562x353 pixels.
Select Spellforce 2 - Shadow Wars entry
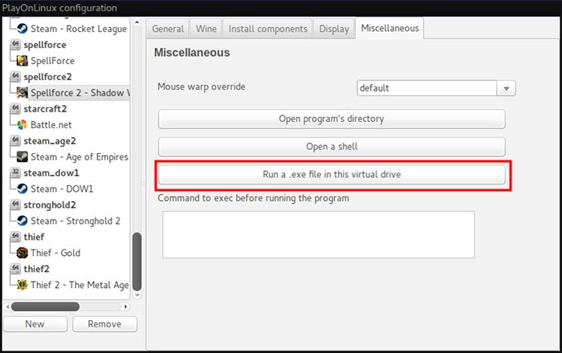pos(80,93)
